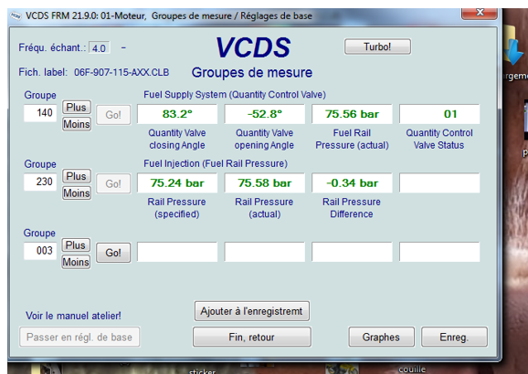
Task: Open the Graphes window
Action: pos(381,337)
